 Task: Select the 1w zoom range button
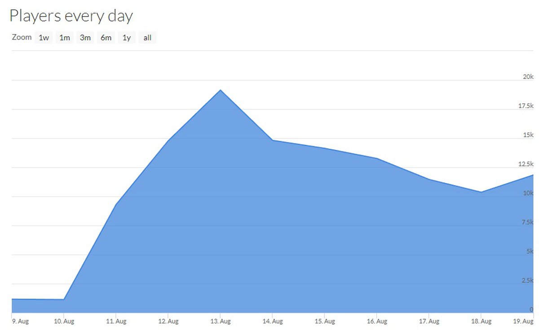coord(44,38)
